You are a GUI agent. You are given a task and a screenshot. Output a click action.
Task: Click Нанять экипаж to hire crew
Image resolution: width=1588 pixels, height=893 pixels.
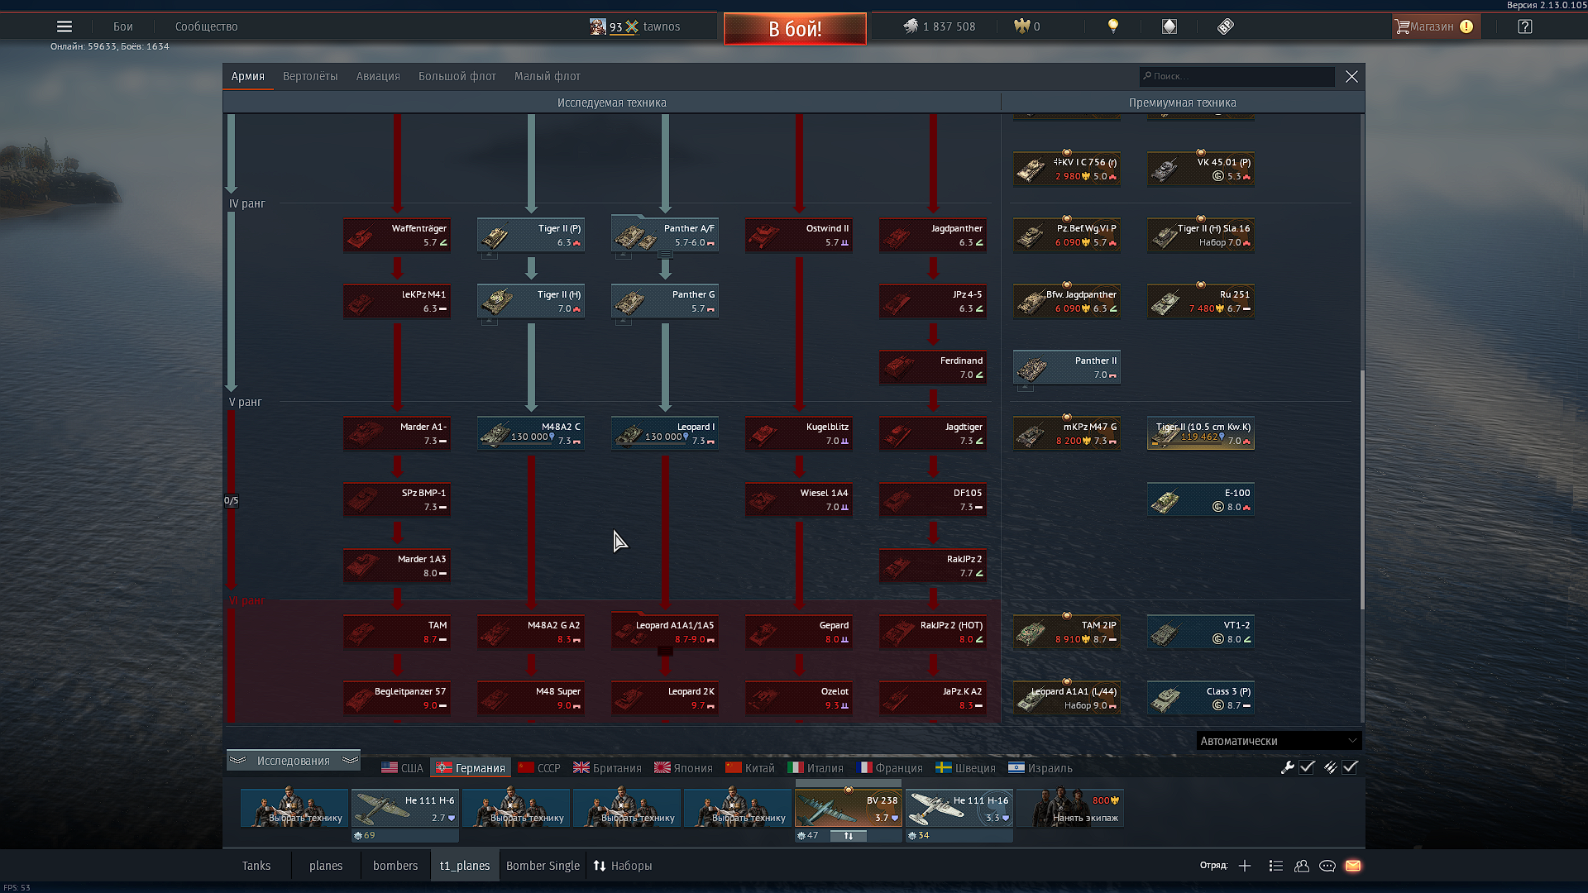pyautogui.click(x=1070, y=808)
